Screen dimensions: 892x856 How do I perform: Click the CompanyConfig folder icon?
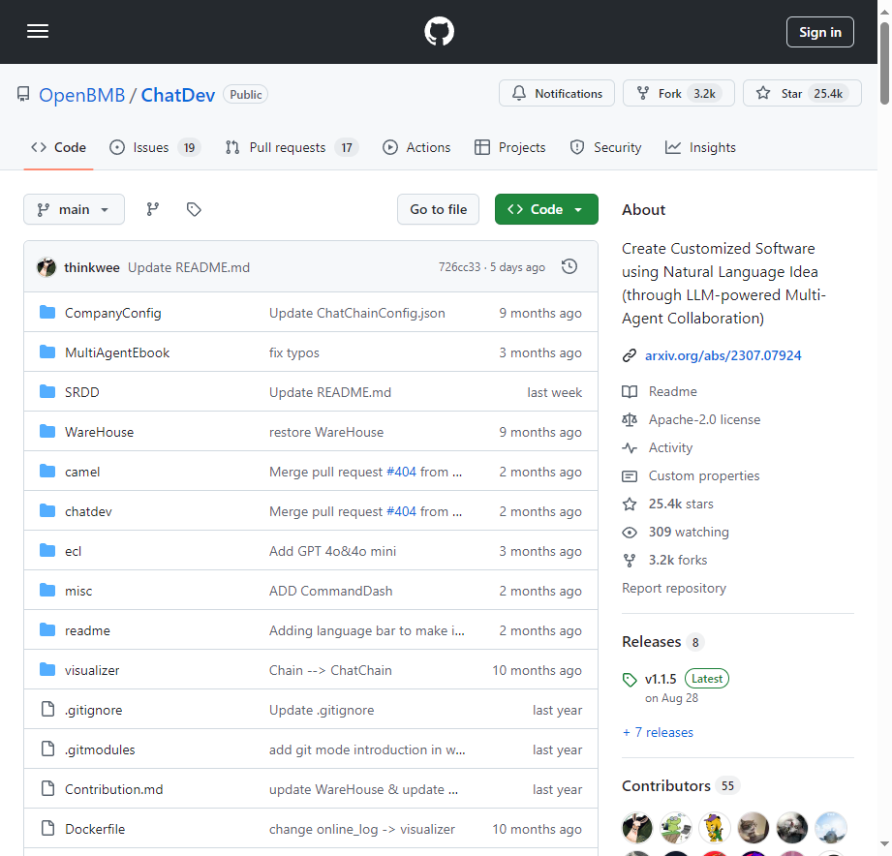pyautogui.click(x=47, y=312)
